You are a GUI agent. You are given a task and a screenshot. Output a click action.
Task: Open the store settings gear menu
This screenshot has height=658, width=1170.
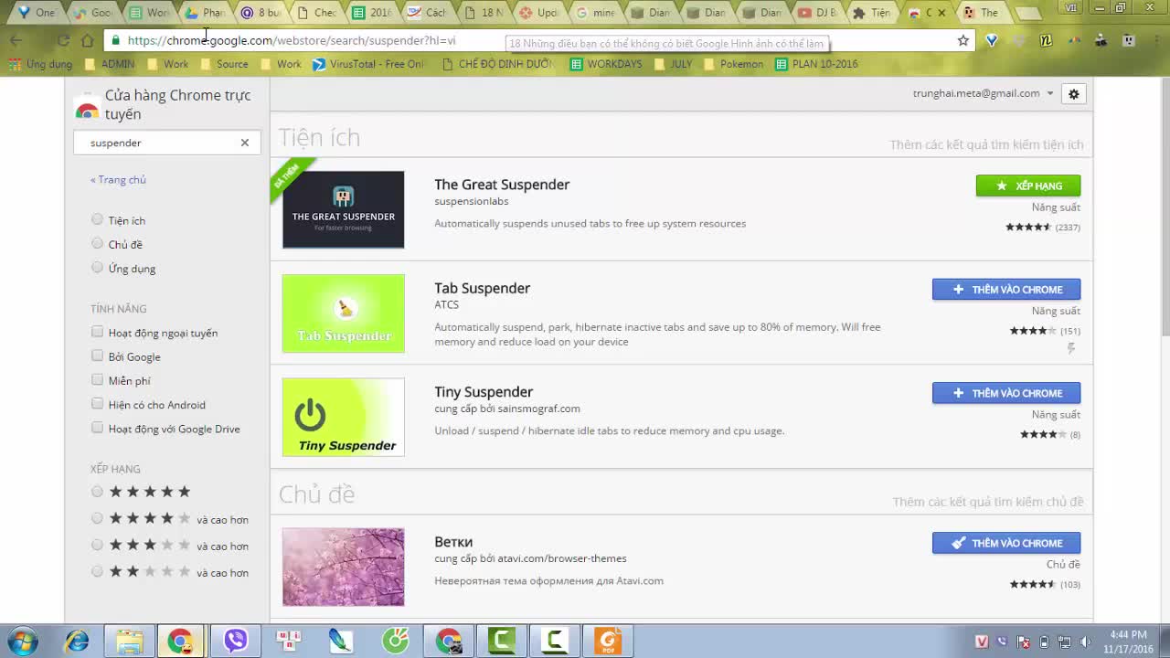tap(1073, 94)
